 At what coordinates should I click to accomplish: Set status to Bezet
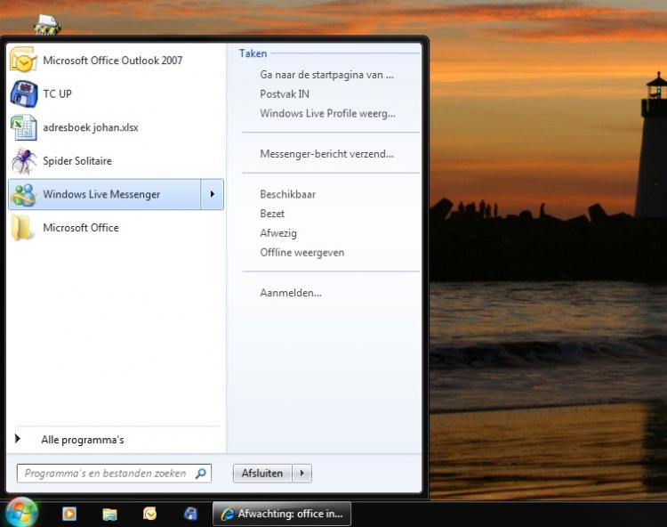pos(272,214)
